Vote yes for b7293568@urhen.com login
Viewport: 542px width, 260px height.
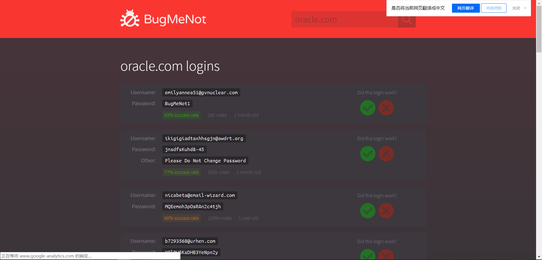pyautogui.click(x=368, y=254)
